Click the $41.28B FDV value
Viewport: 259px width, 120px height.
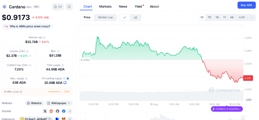(55, 56)
